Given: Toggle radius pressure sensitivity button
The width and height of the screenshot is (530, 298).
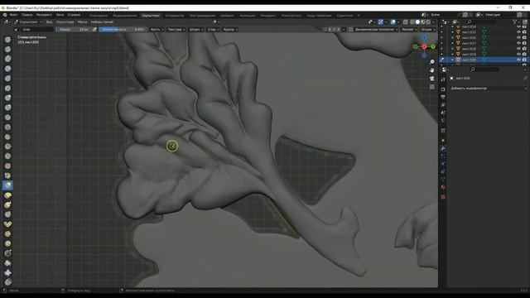Looking at the screenshot, I should click(94, 30).
